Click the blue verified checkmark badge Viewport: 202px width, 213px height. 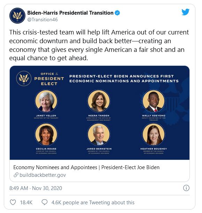coord(117,13)
